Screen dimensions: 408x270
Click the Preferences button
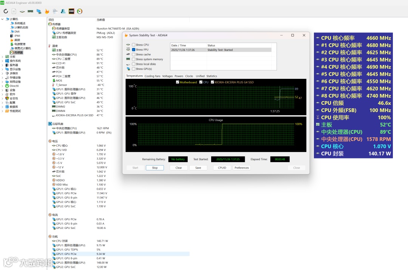click(x=241, y=168)
